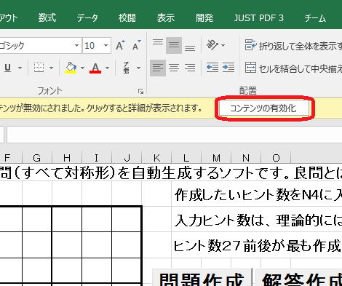Click the red font color A icon

point(95,68)
